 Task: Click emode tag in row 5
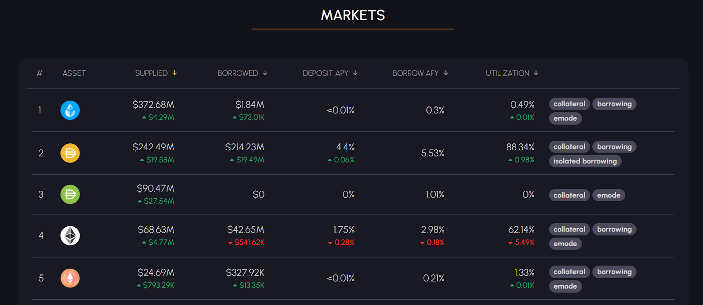click(x=565, y=287)
